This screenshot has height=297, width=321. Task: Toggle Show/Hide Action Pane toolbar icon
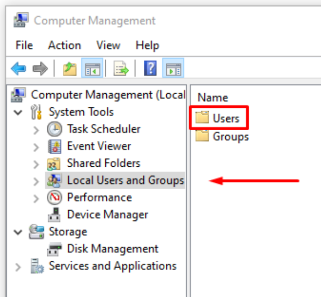point(173,69)
